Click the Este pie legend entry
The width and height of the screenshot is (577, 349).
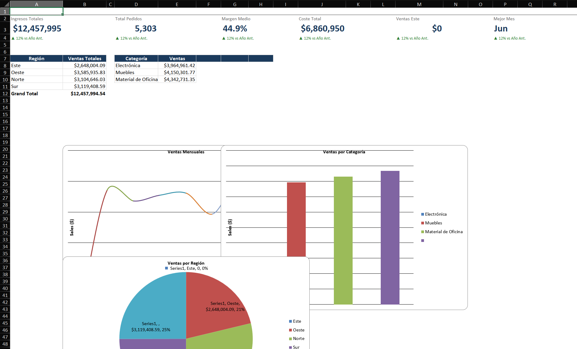point(295,321)
